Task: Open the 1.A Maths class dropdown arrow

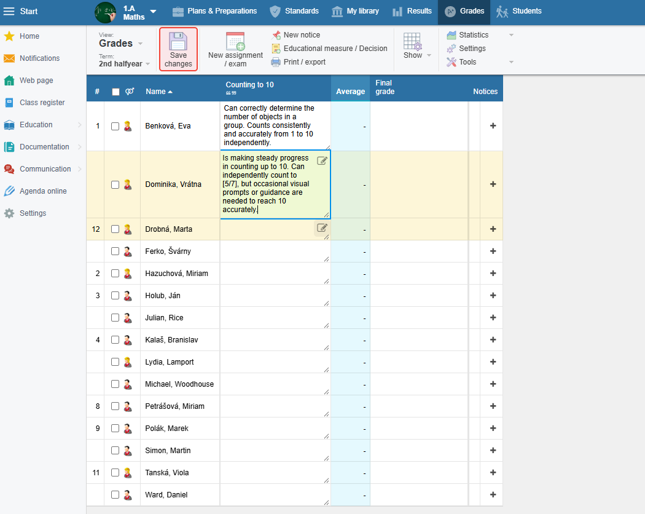Action: (x=153, y=12)
